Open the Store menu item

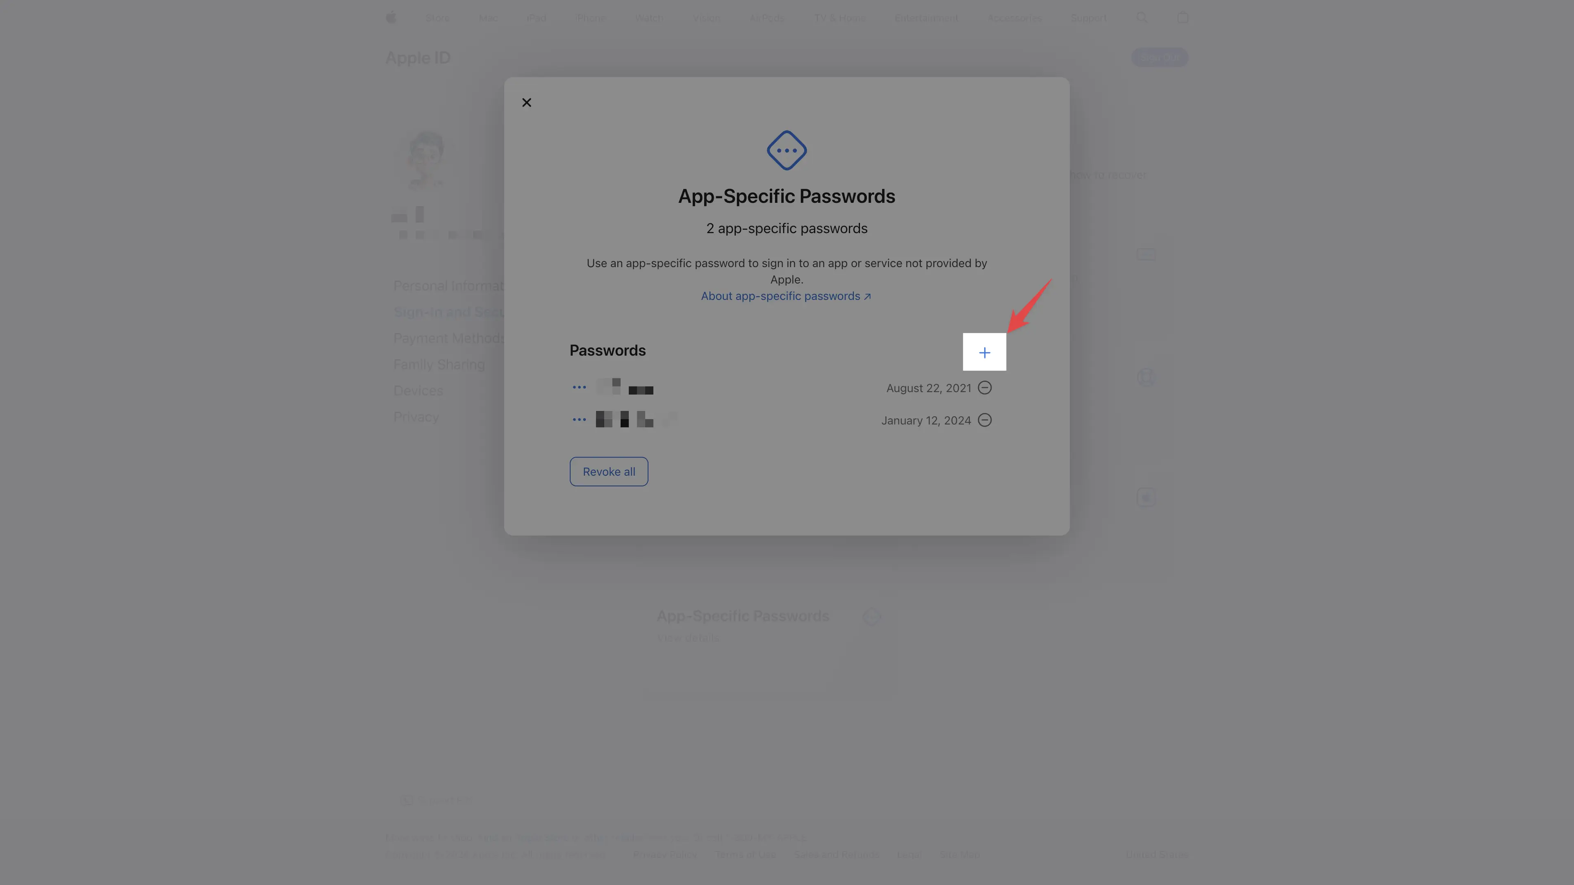pyautogui.click(x=437, y=18)
